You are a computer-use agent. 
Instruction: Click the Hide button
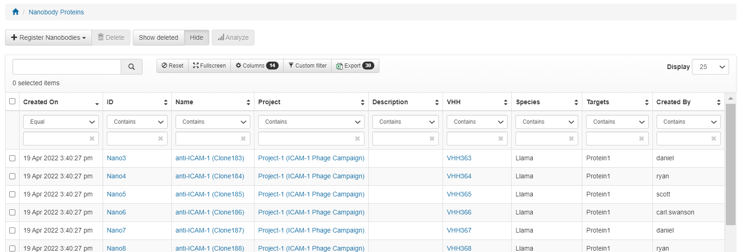coord(196,38)
